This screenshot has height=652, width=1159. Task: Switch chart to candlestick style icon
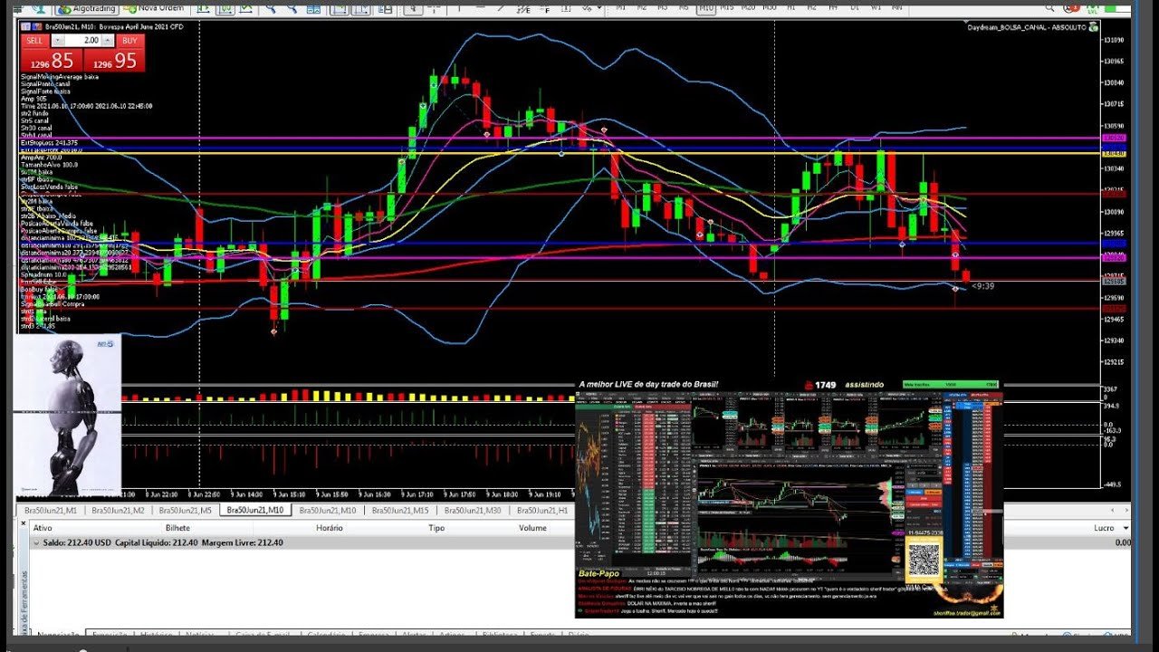[225, 9]
